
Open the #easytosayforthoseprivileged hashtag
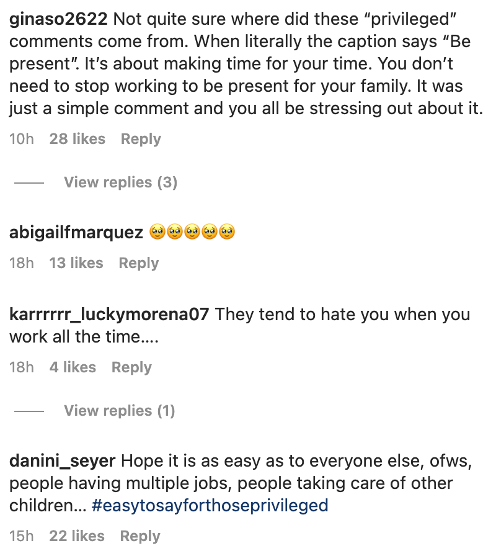point(210,506)
